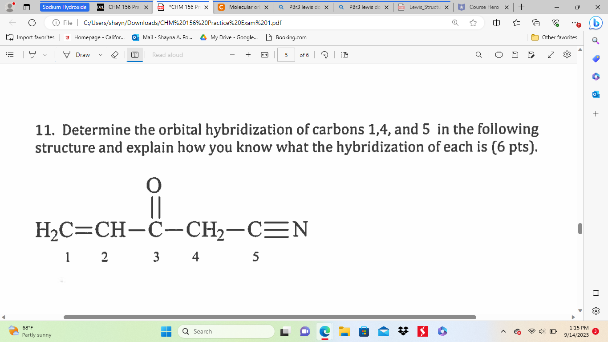
Task: Open the PDF table of contents panel
Action: point(9,55)
